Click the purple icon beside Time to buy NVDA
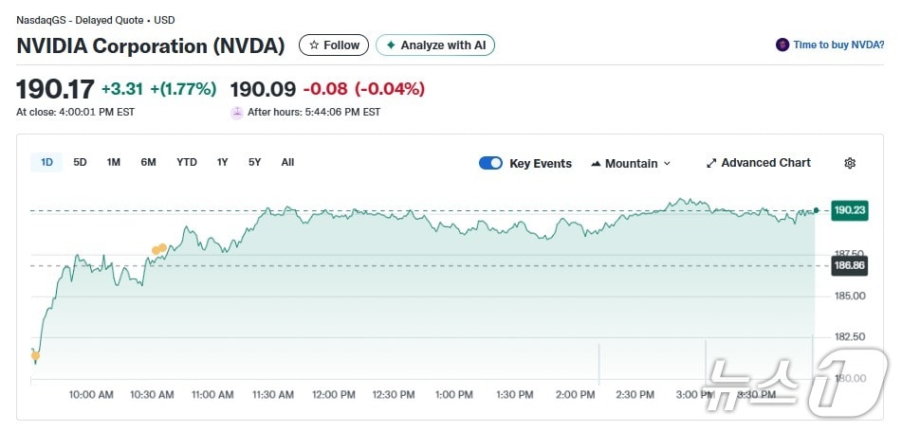The width and height of the screenshot is (902, 431). [x=782, y=45]
